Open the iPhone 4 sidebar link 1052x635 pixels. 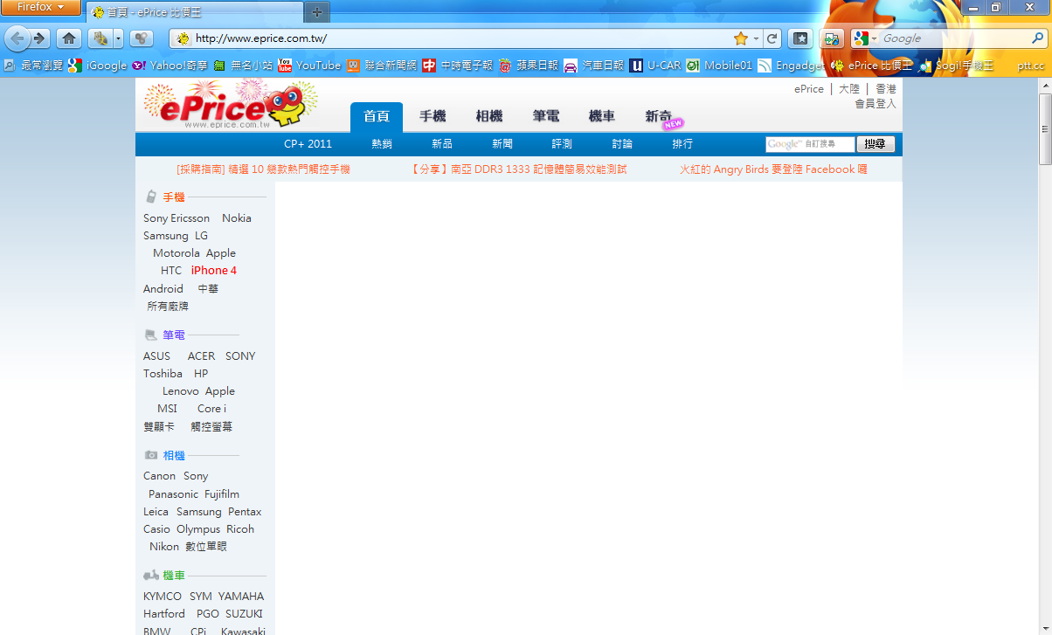(214, 271)
